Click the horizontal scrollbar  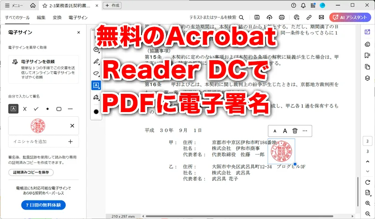pos(239,216)
